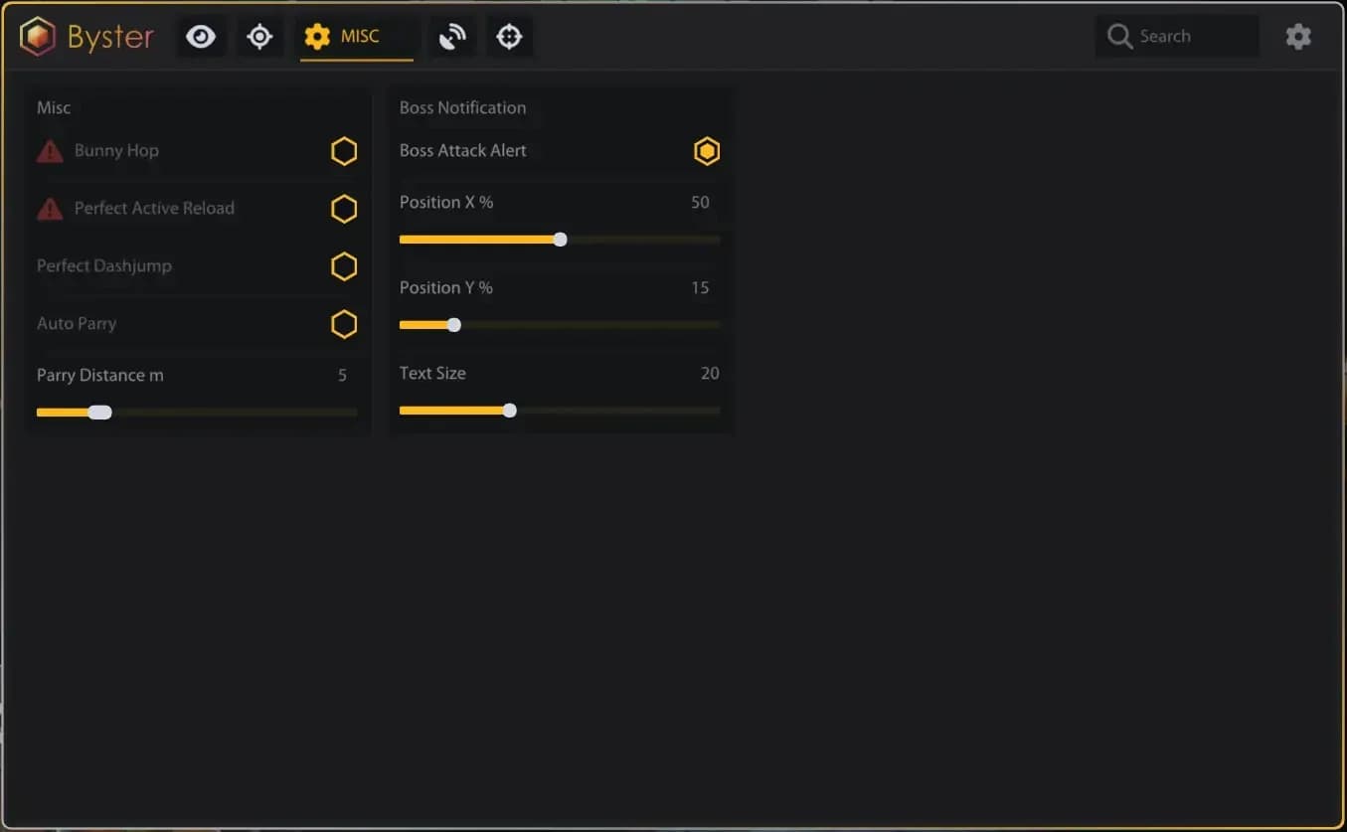This screenshot has height=832, width=1347.
Task: Click the Position X % slider handle
Action: [560, 240]
